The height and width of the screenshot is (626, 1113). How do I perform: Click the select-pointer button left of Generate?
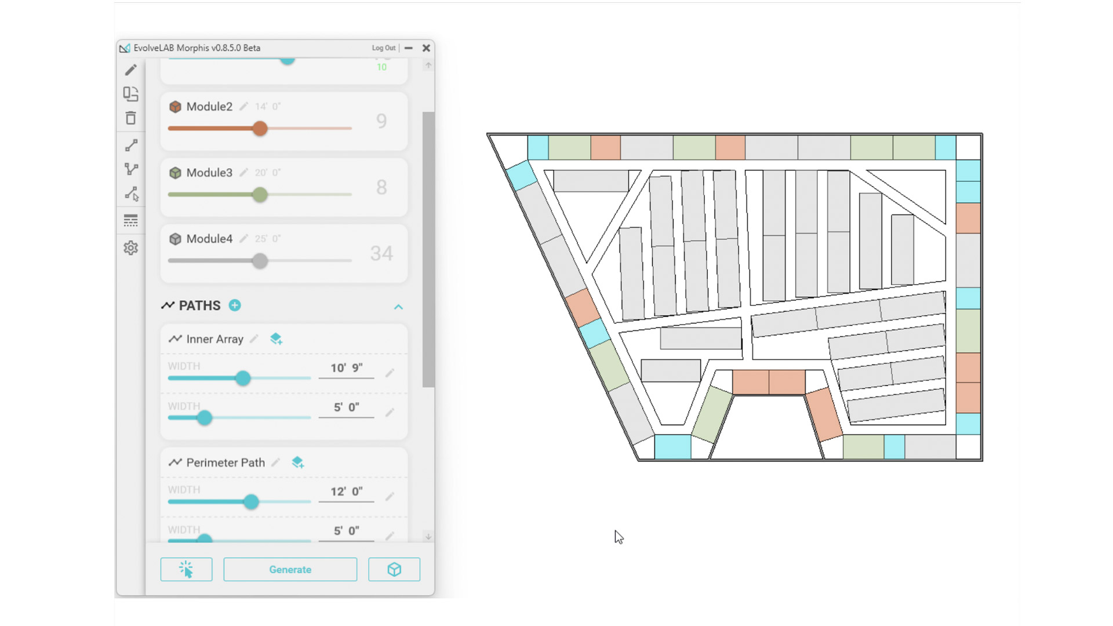coord(186,569)
